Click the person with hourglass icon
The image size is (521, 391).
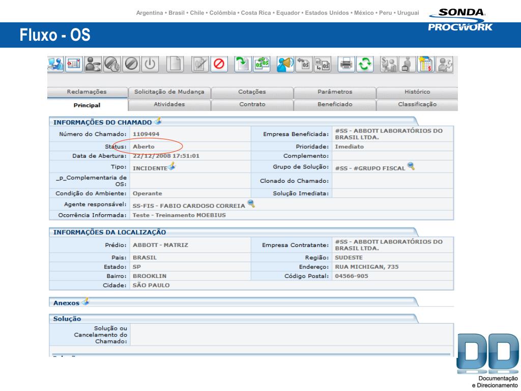coord(93,64)
